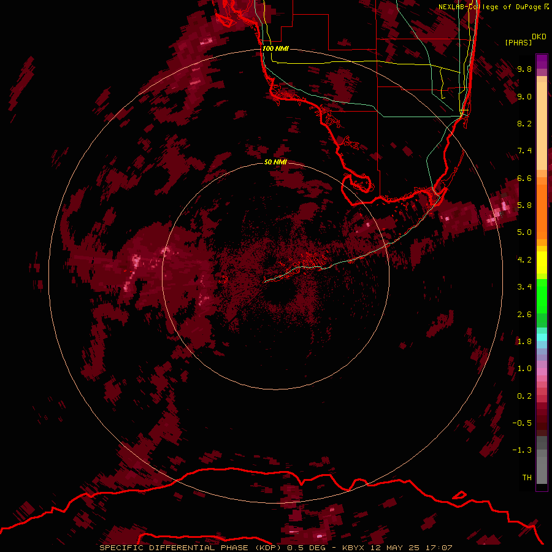Click the -0.5 legend value
The height and width of the screenshot is (552, 552).
522,423
